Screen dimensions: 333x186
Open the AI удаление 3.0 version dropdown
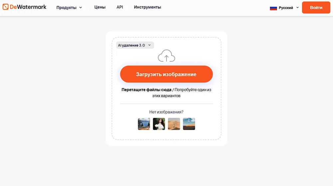[x=135, y=45]
